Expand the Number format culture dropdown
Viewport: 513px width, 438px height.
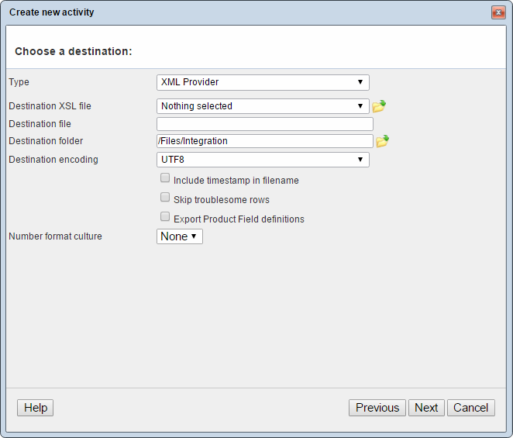coord(180,236)
